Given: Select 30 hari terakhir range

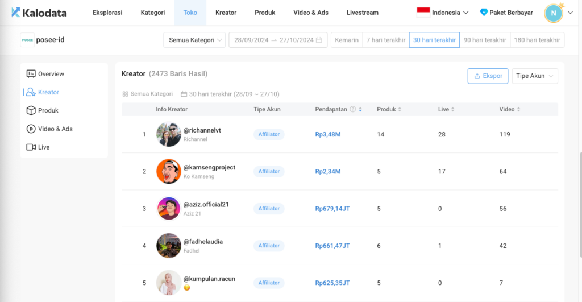Looking at the screenshot, I should (x=434, y=40).
